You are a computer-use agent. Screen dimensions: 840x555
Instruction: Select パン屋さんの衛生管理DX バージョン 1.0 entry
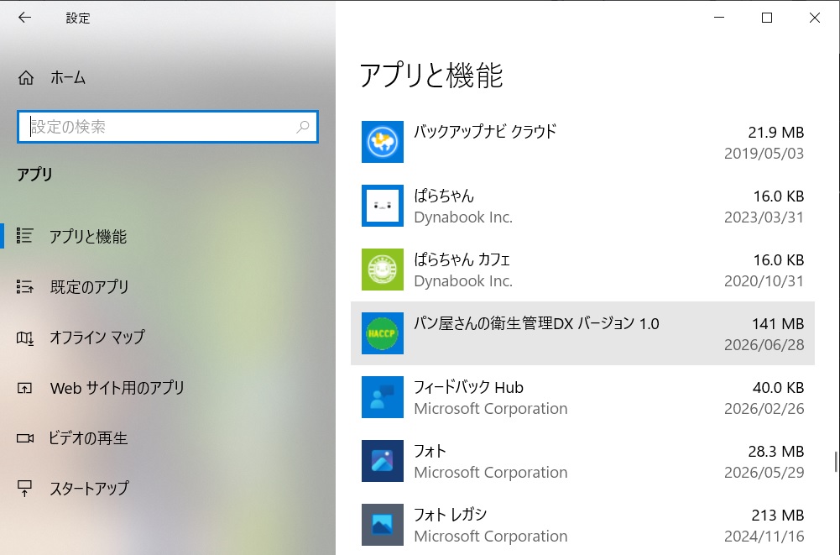pos(582,333)
